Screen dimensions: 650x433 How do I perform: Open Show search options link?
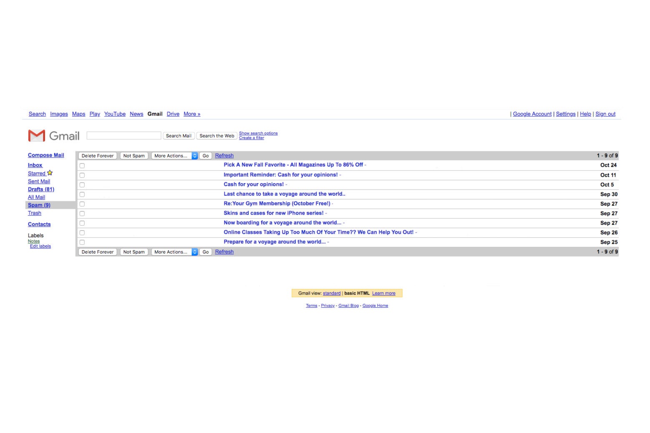[x=258, y=133]
